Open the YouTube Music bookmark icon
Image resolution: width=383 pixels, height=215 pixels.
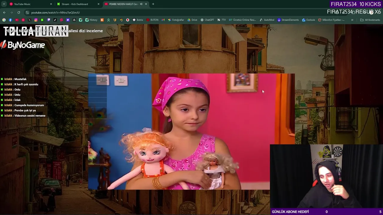click(x=23, y=20)
